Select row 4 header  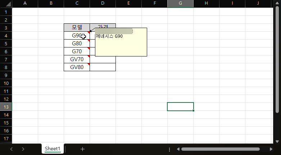6,36
